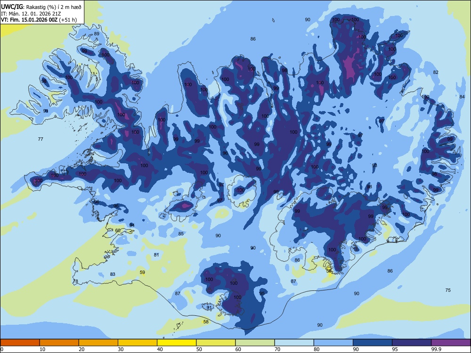471x353 pixels.
Task: Click the 90–95 medium blue legend swatch
Action: coord(373,343)
